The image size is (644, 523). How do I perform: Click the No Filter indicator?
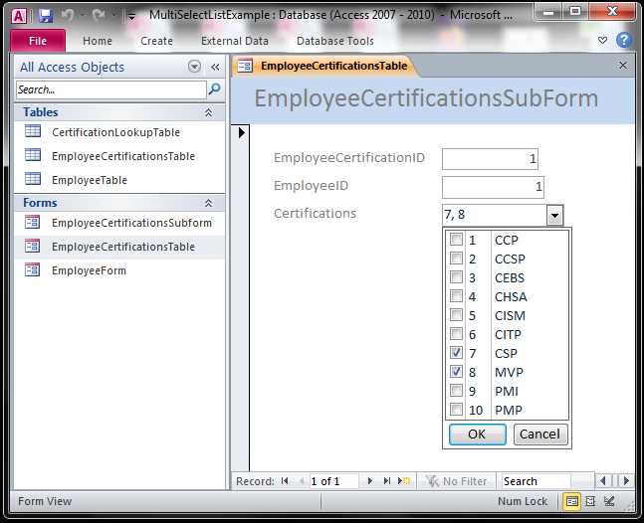tap(457, 481)
